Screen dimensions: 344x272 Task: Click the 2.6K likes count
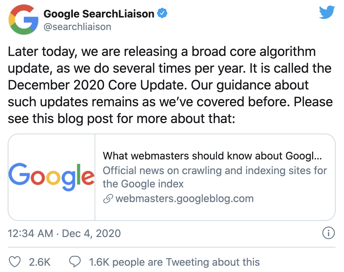pyautogui.click(x=40, y=262)
